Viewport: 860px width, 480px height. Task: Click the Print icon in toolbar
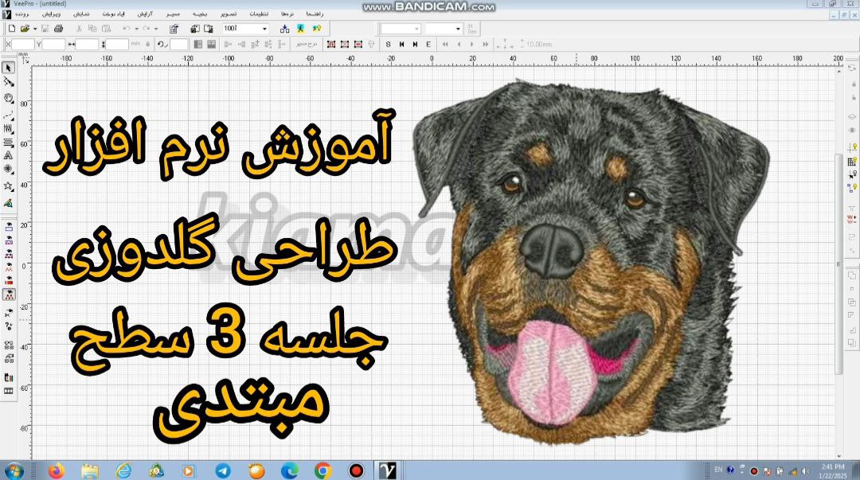[58, 29]
